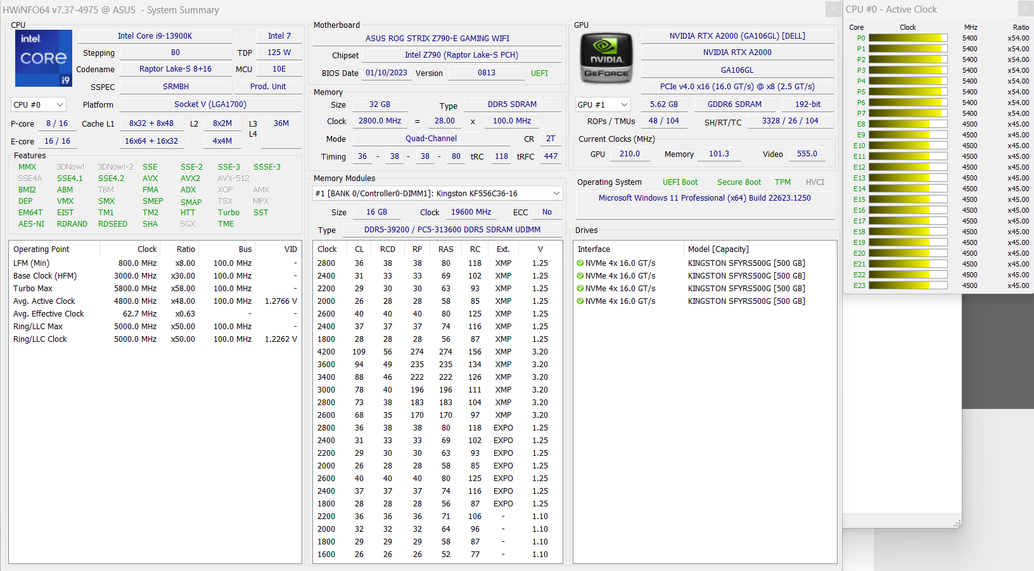
Task: Click the RDSEED feature label
Action: 113,224
